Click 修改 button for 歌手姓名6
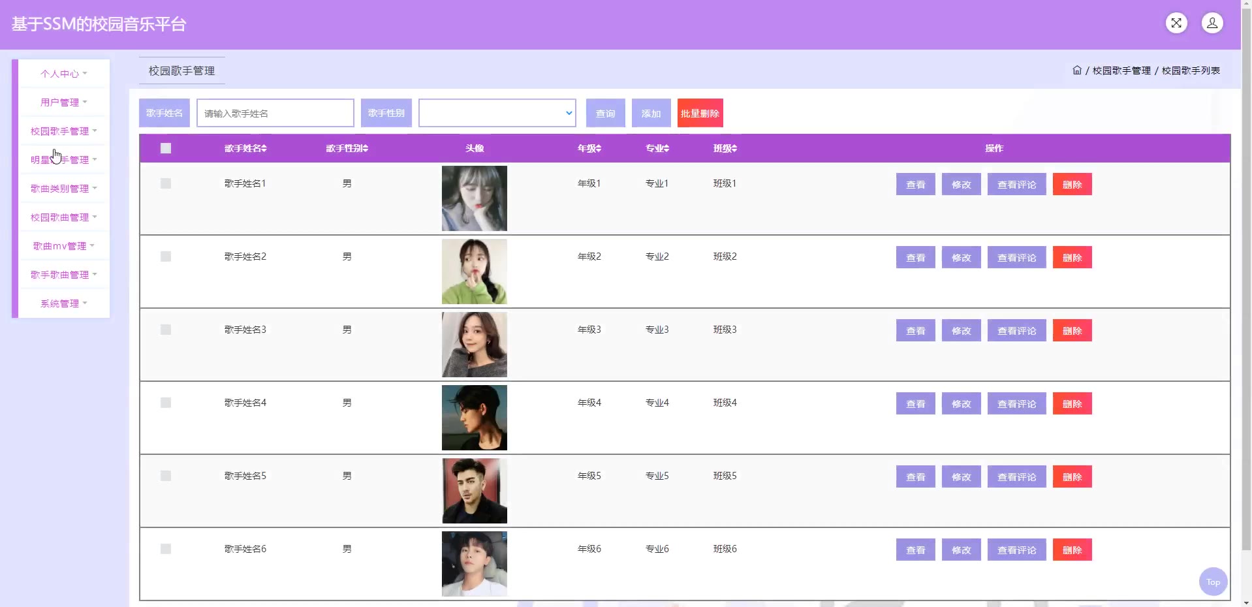Screen dimensions: 1252x607 (962, 550)
